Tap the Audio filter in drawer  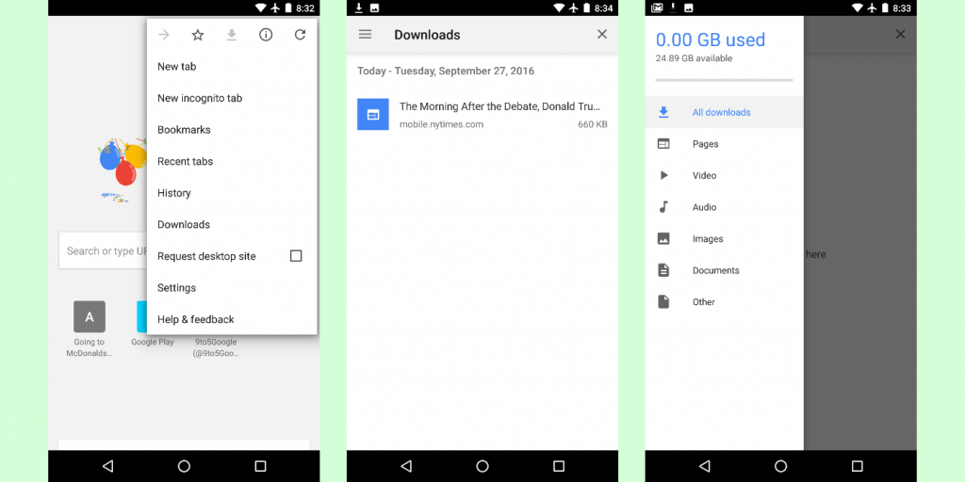point(704,207)
